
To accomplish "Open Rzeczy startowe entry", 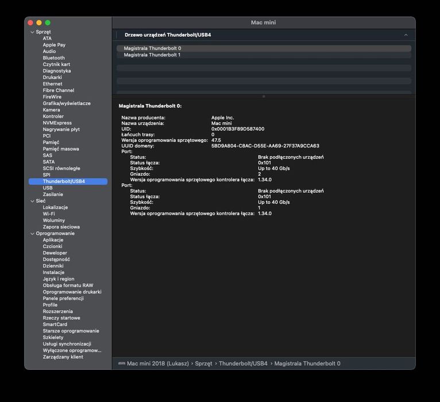I will point(61,318).
